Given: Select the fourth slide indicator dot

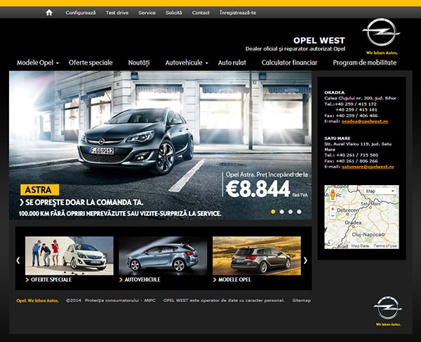Looking at the screenshot, I should (x=299, y=212).
